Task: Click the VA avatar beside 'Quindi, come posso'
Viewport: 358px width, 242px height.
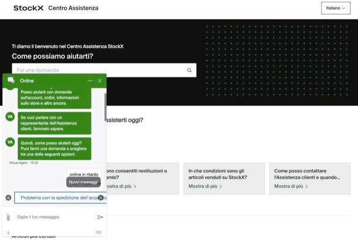Action: (x=10, y=142)
